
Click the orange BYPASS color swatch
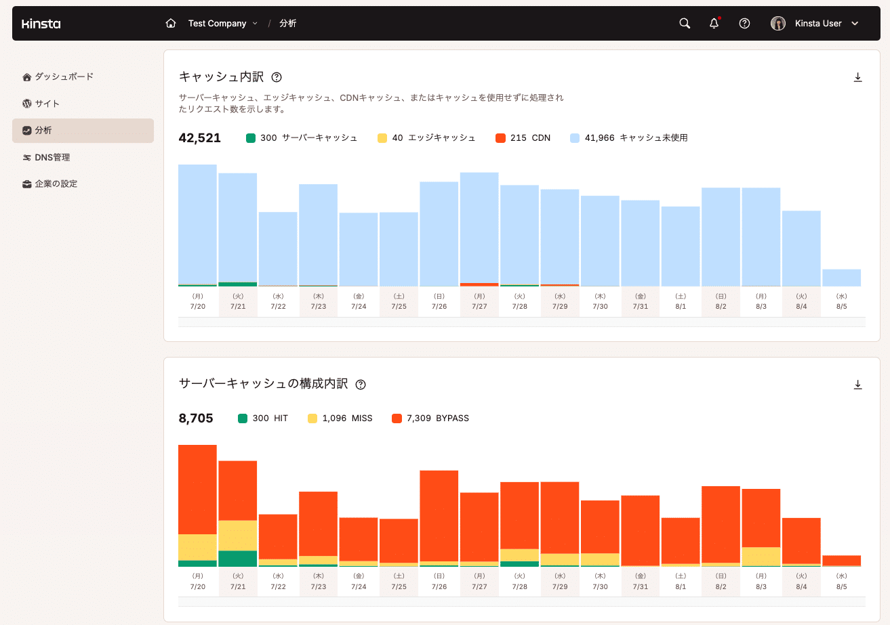[397, 418]
